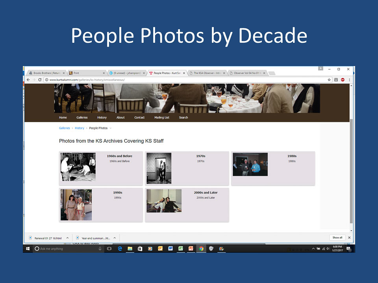This screenshot has height=283, width=378.
Task: Click the browser reload page icon
Action: (x=40, y=80)
